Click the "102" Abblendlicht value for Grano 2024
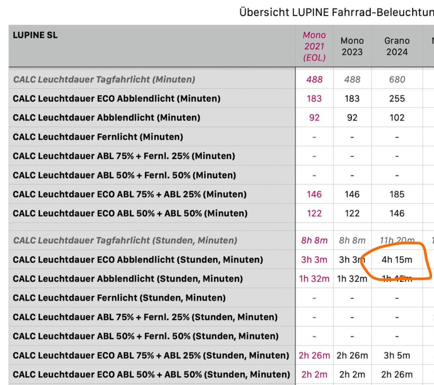 (397, 118)
